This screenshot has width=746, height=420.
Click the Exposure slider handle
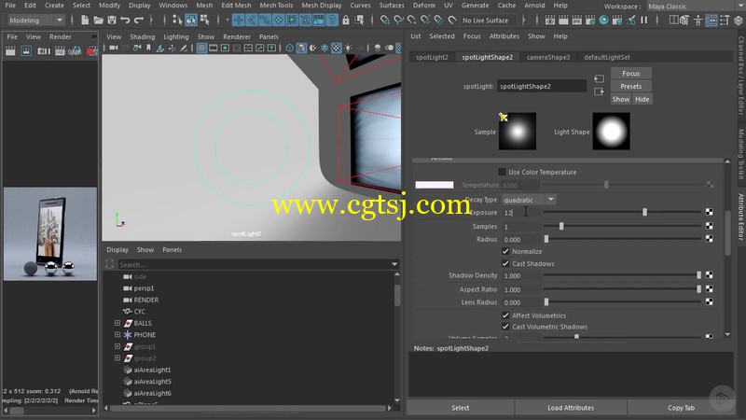tap(644, 212)
